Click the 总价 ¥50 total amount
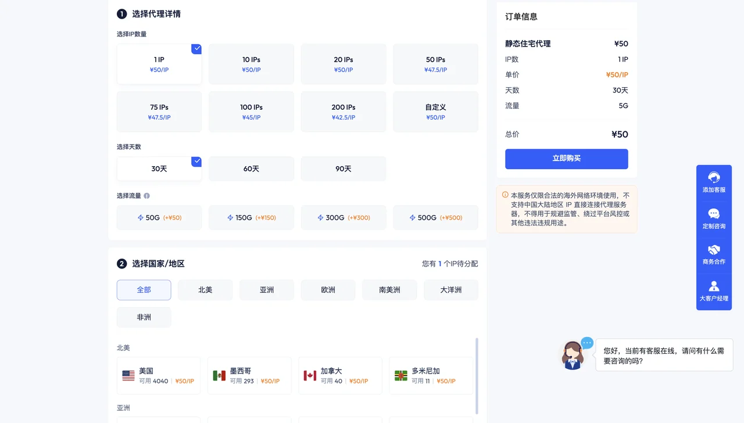Image resolution: width=744 pixels, height=423 pixels. [620, 134]
